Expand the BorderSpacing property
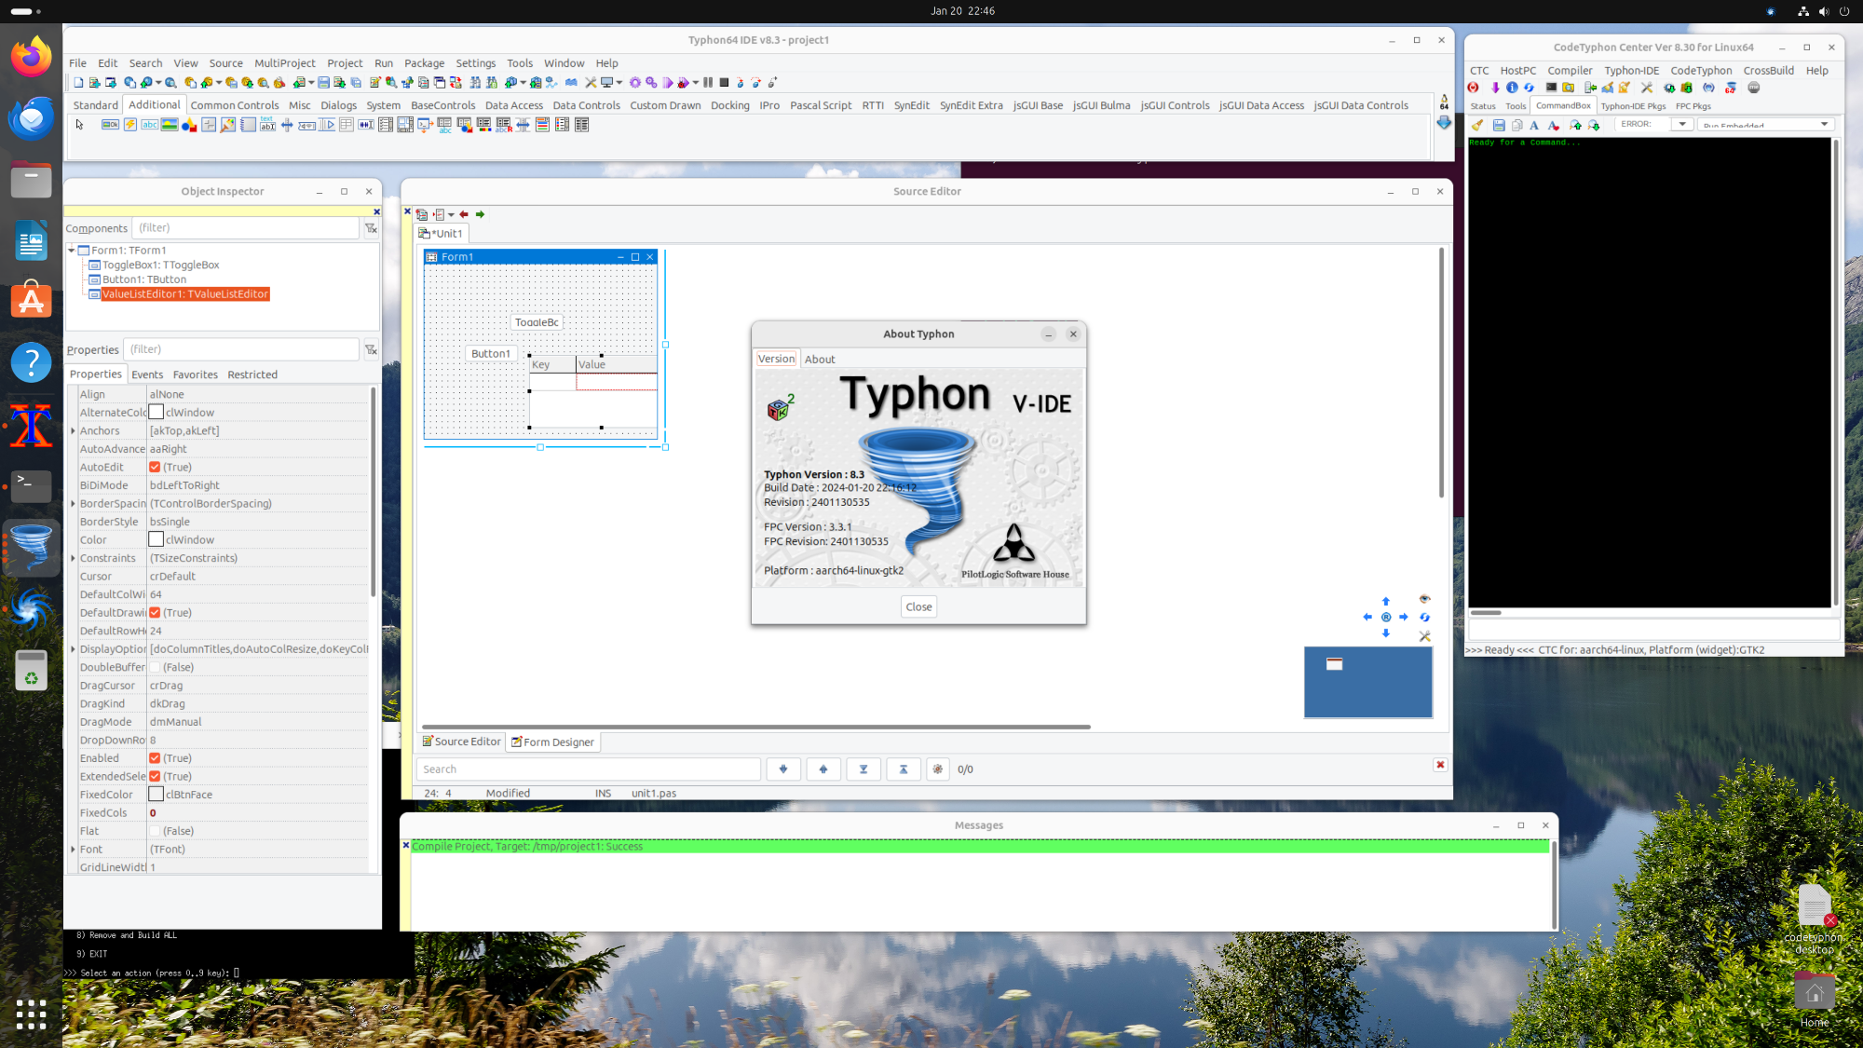 tap(73, 504)
